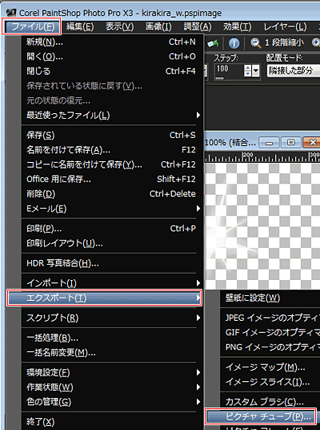Viewport: 320px width, 430px height.
Task: Choose PNG イメージのオプティマイザ entry
Action: [270, 347]
